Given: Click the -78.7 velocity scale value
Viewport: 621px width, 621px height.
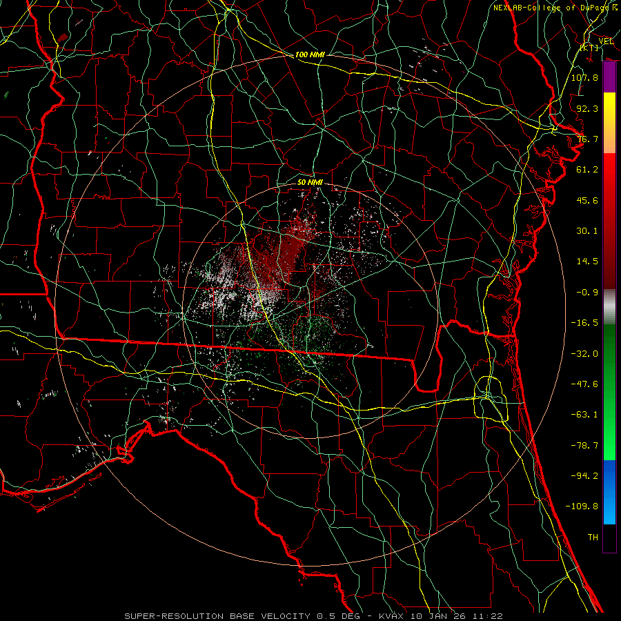Looking at the screenshot, I should (x=584, y=446).
